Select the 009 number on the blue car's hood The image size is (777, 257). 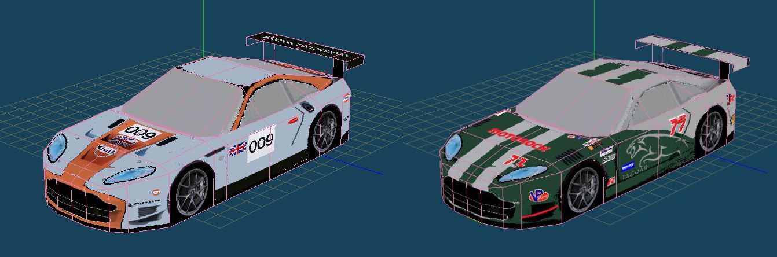[142, 133]
